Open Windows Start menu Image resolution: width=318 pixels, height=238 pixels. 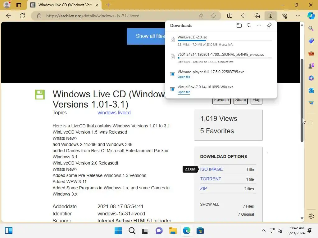pyautogui.click(x=118, y=231)
